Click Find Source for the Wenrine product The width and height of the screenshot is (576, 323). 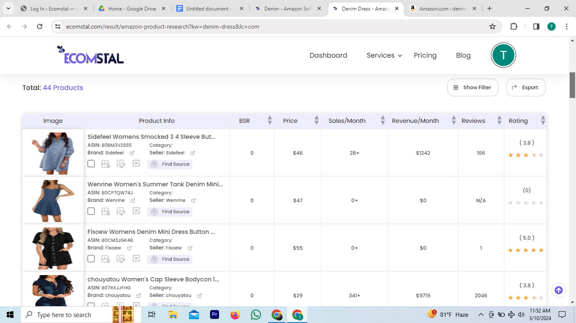point(170,212)
